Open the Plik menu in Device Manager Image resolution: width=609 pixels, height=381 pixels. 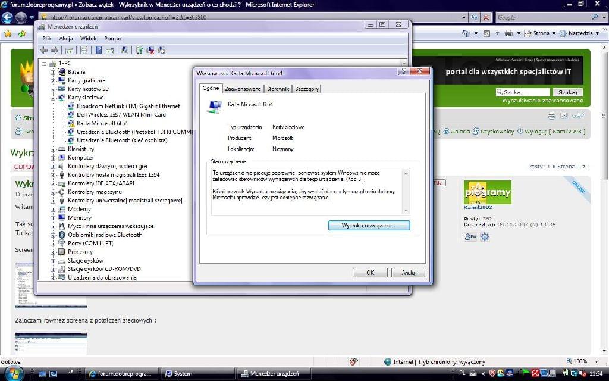[x=47, y=39]
